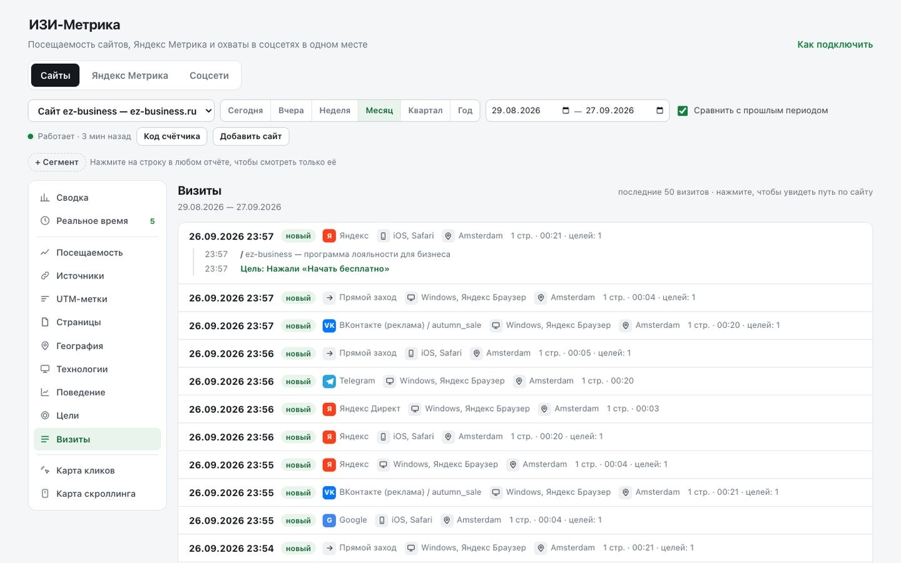Click the Яндекс Директ source icon
Screen dimensions: 901x563
(329, 409)
